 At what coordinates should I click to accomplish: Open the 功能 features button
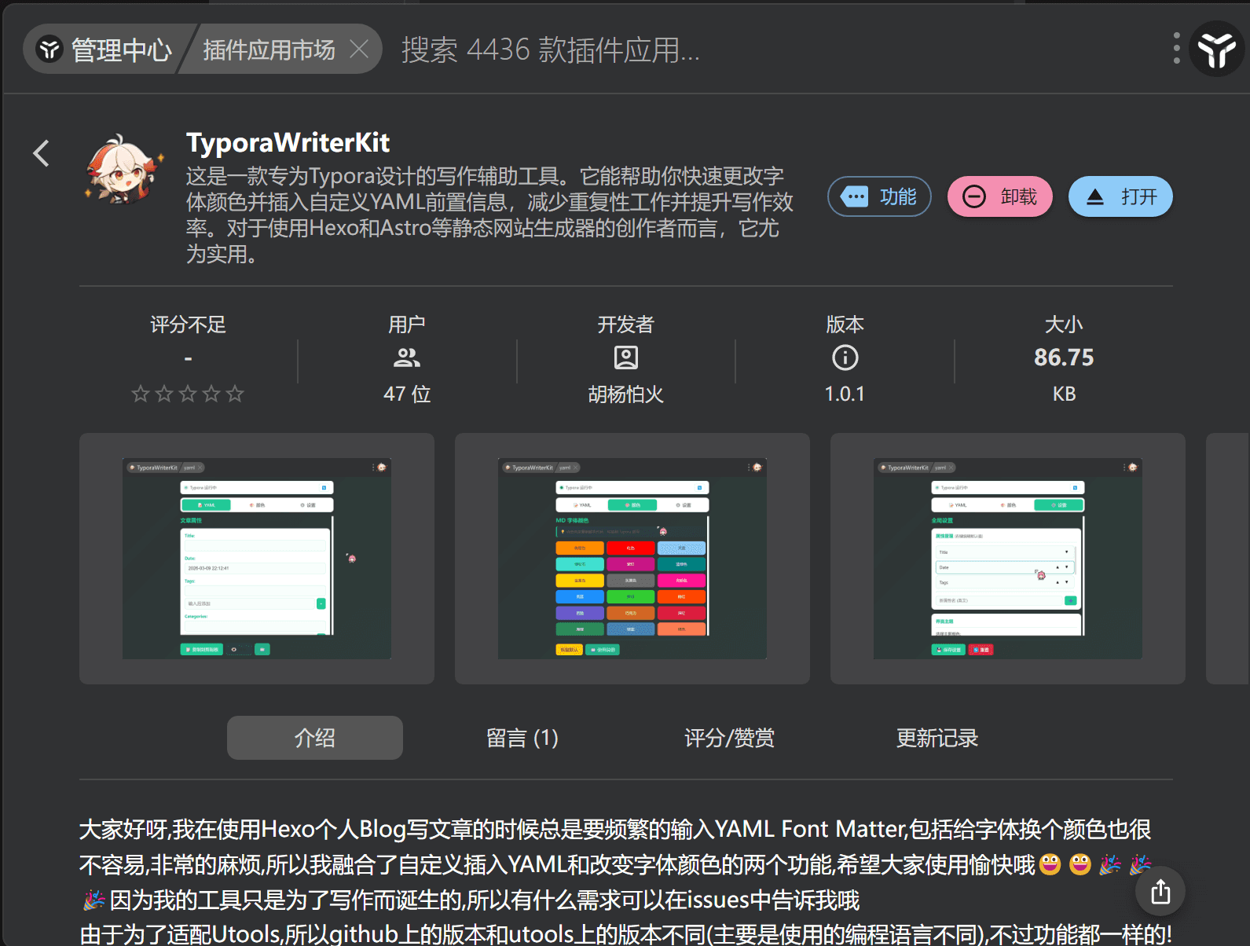(879, 196)
